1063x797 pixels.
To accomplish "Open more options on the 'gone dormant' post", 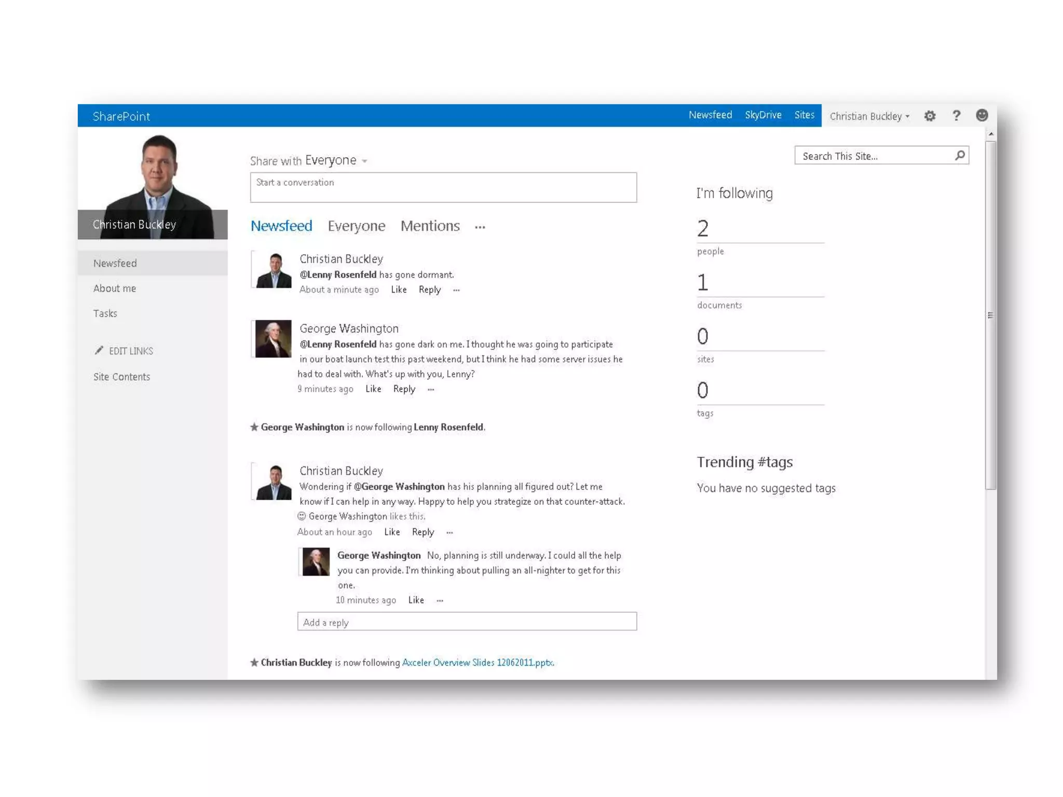I will (x=456, y=290).
